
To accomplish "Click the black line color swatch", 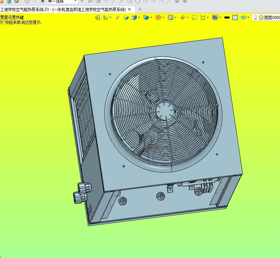I will coord(227,17).
